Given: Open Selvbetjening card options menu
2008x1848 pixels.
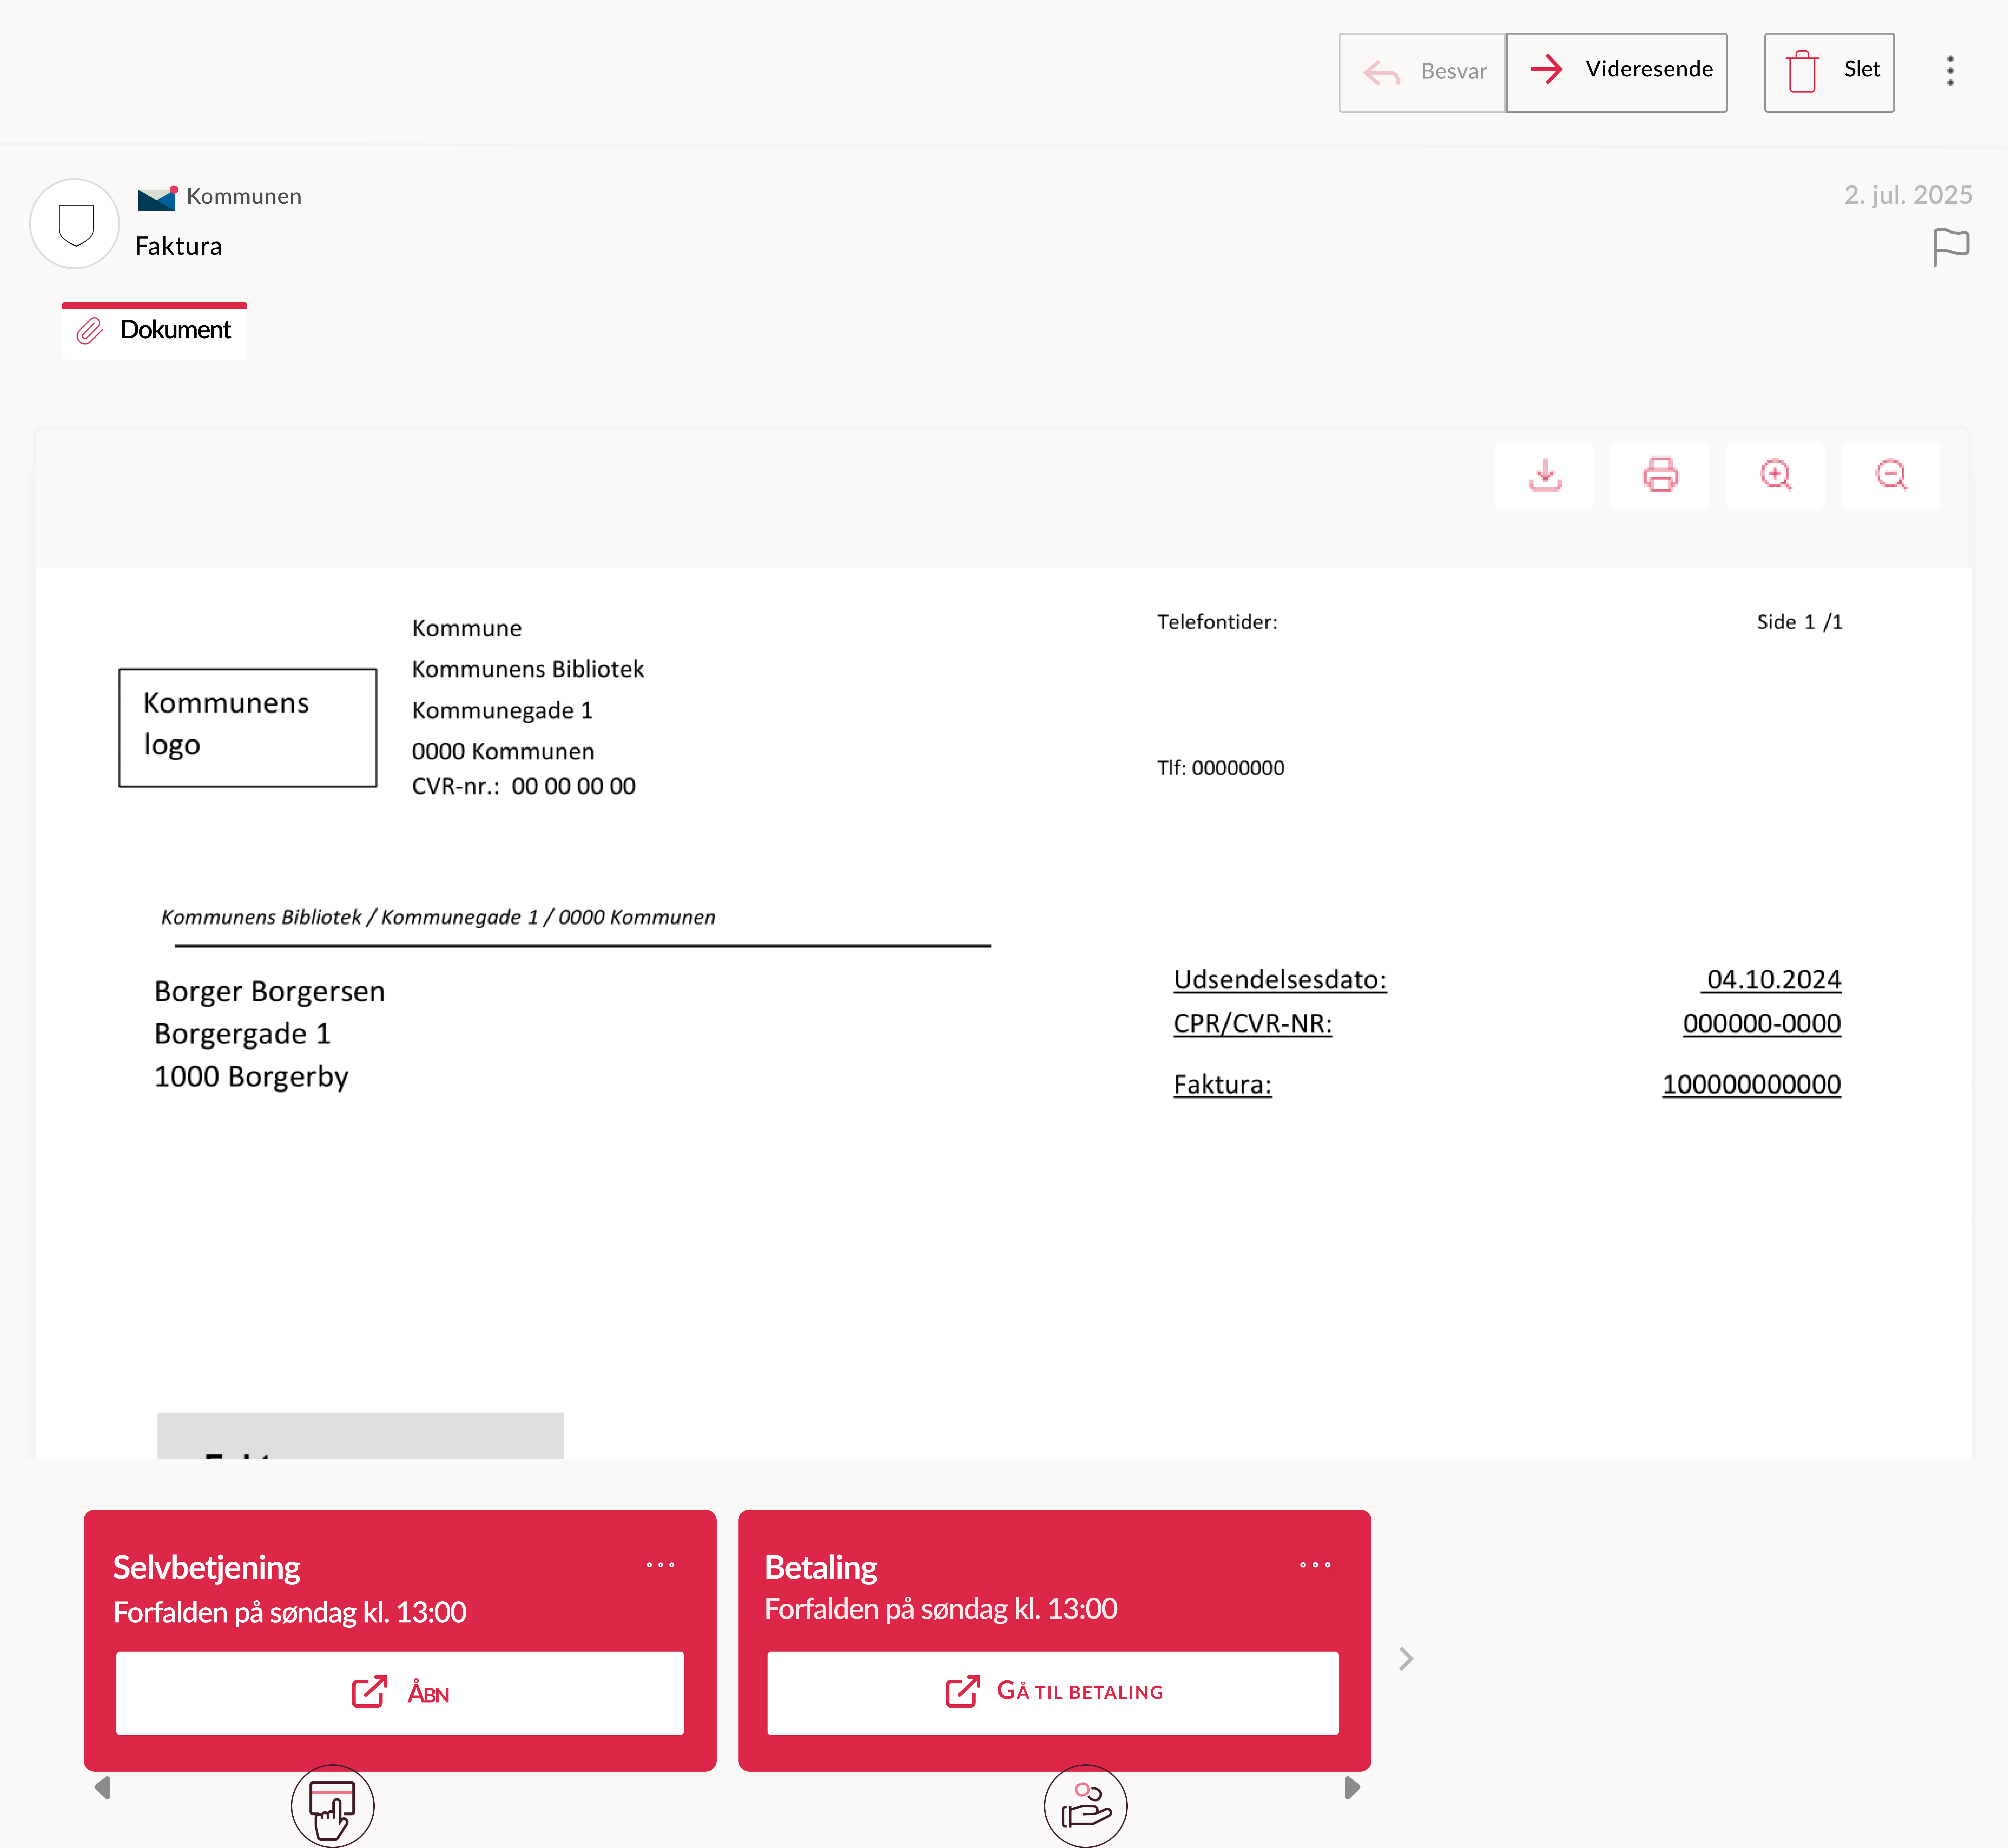Looking at the screenshot, I should click(x=660, y=1565).
